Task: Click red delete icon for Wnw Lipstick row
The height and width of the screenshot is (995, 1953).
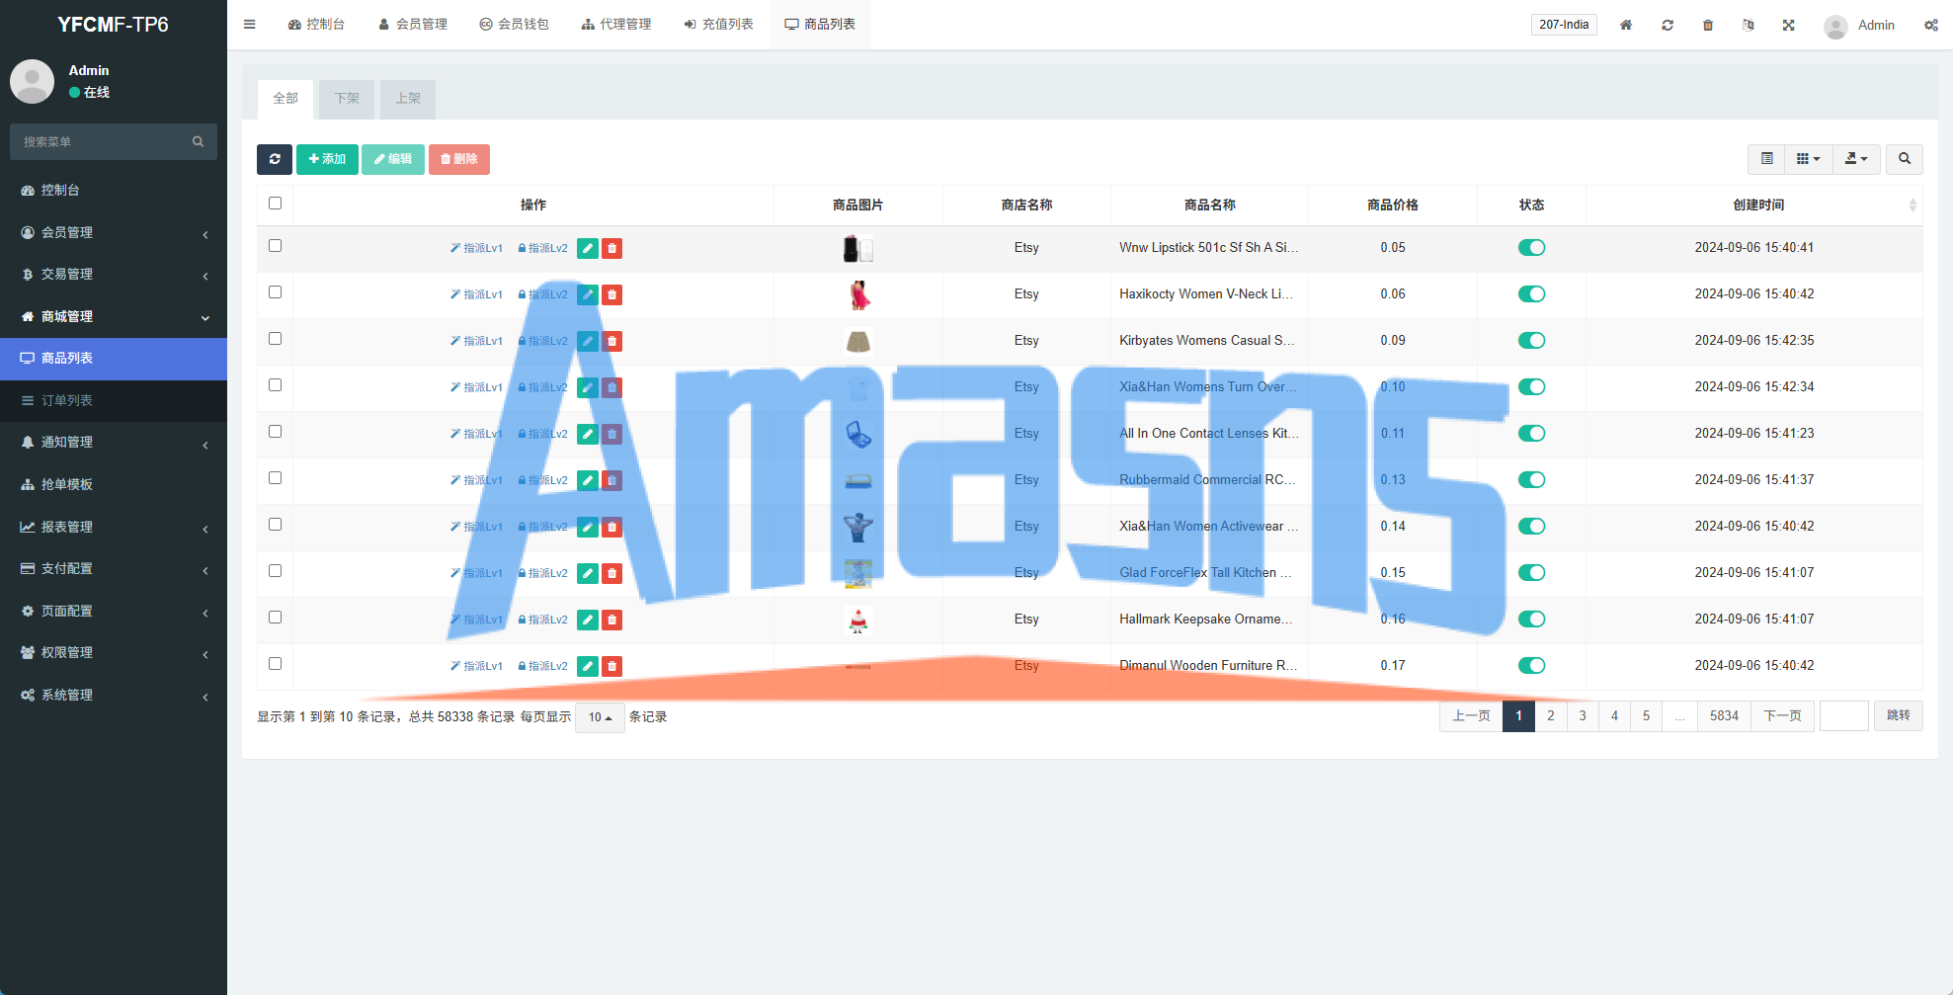Action: 612,249
